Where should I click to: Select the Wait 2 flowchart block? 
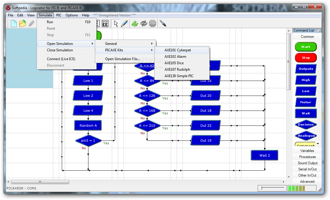[x=264, y=155]
